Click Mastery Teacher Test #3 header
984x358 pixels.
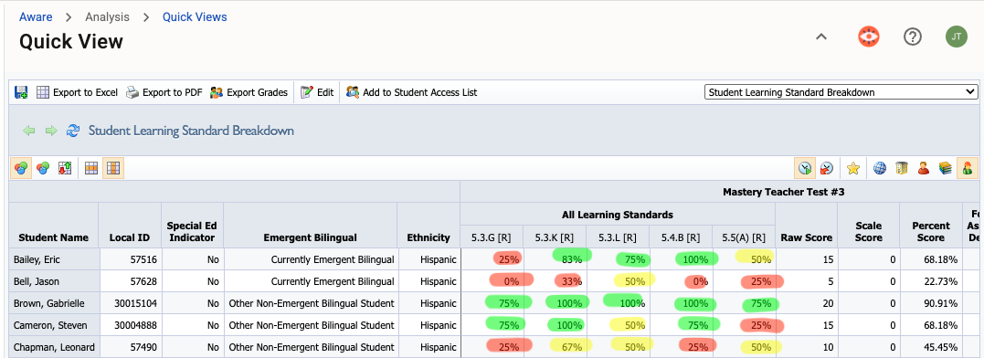[x=783, y=192]
